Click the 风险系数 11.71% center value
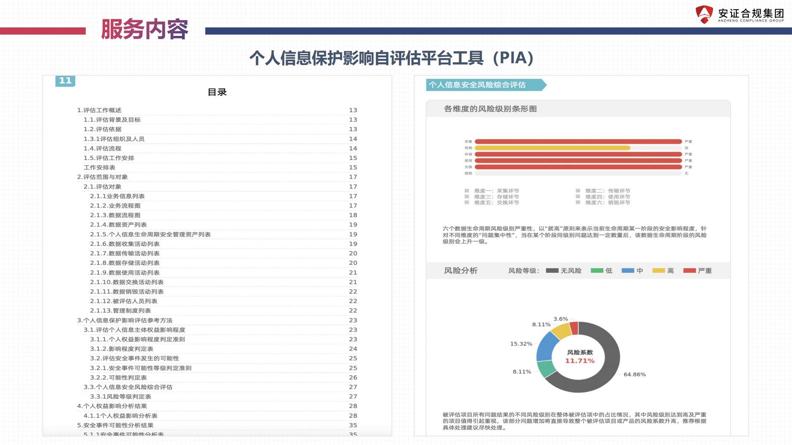 (x=580, y=361)
